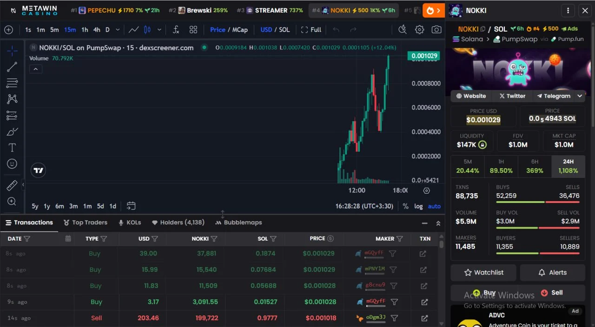Viewport: 595px width, 327px height.
Task: Expand more timeframe options dropdown
Action: [x=118, y=30]
